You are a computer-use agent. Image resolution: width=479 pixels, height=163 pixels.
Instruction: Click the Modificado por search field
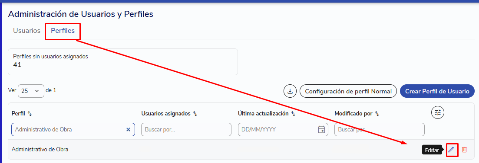380,130
